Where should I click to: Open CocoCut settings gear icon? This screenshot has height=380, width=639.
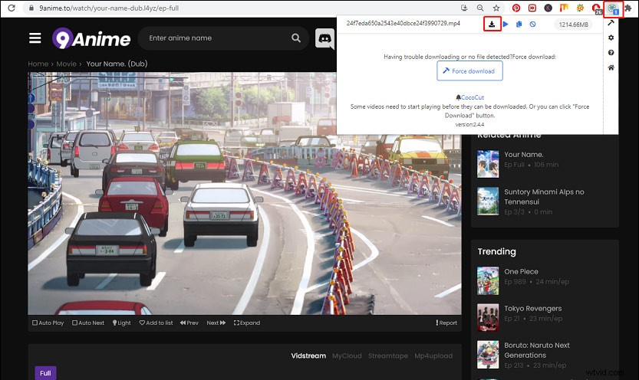(611, 38)
